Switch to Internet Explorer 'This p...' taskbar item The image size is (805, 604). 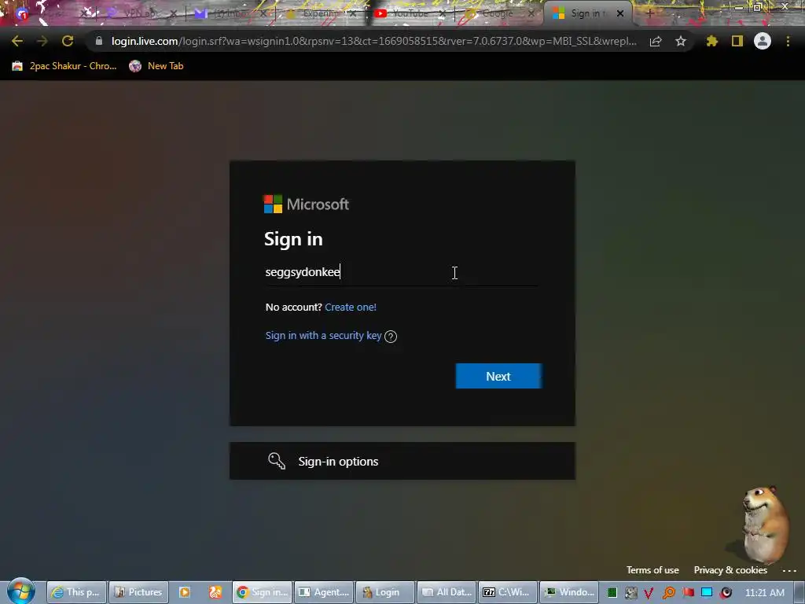[76, 592]
